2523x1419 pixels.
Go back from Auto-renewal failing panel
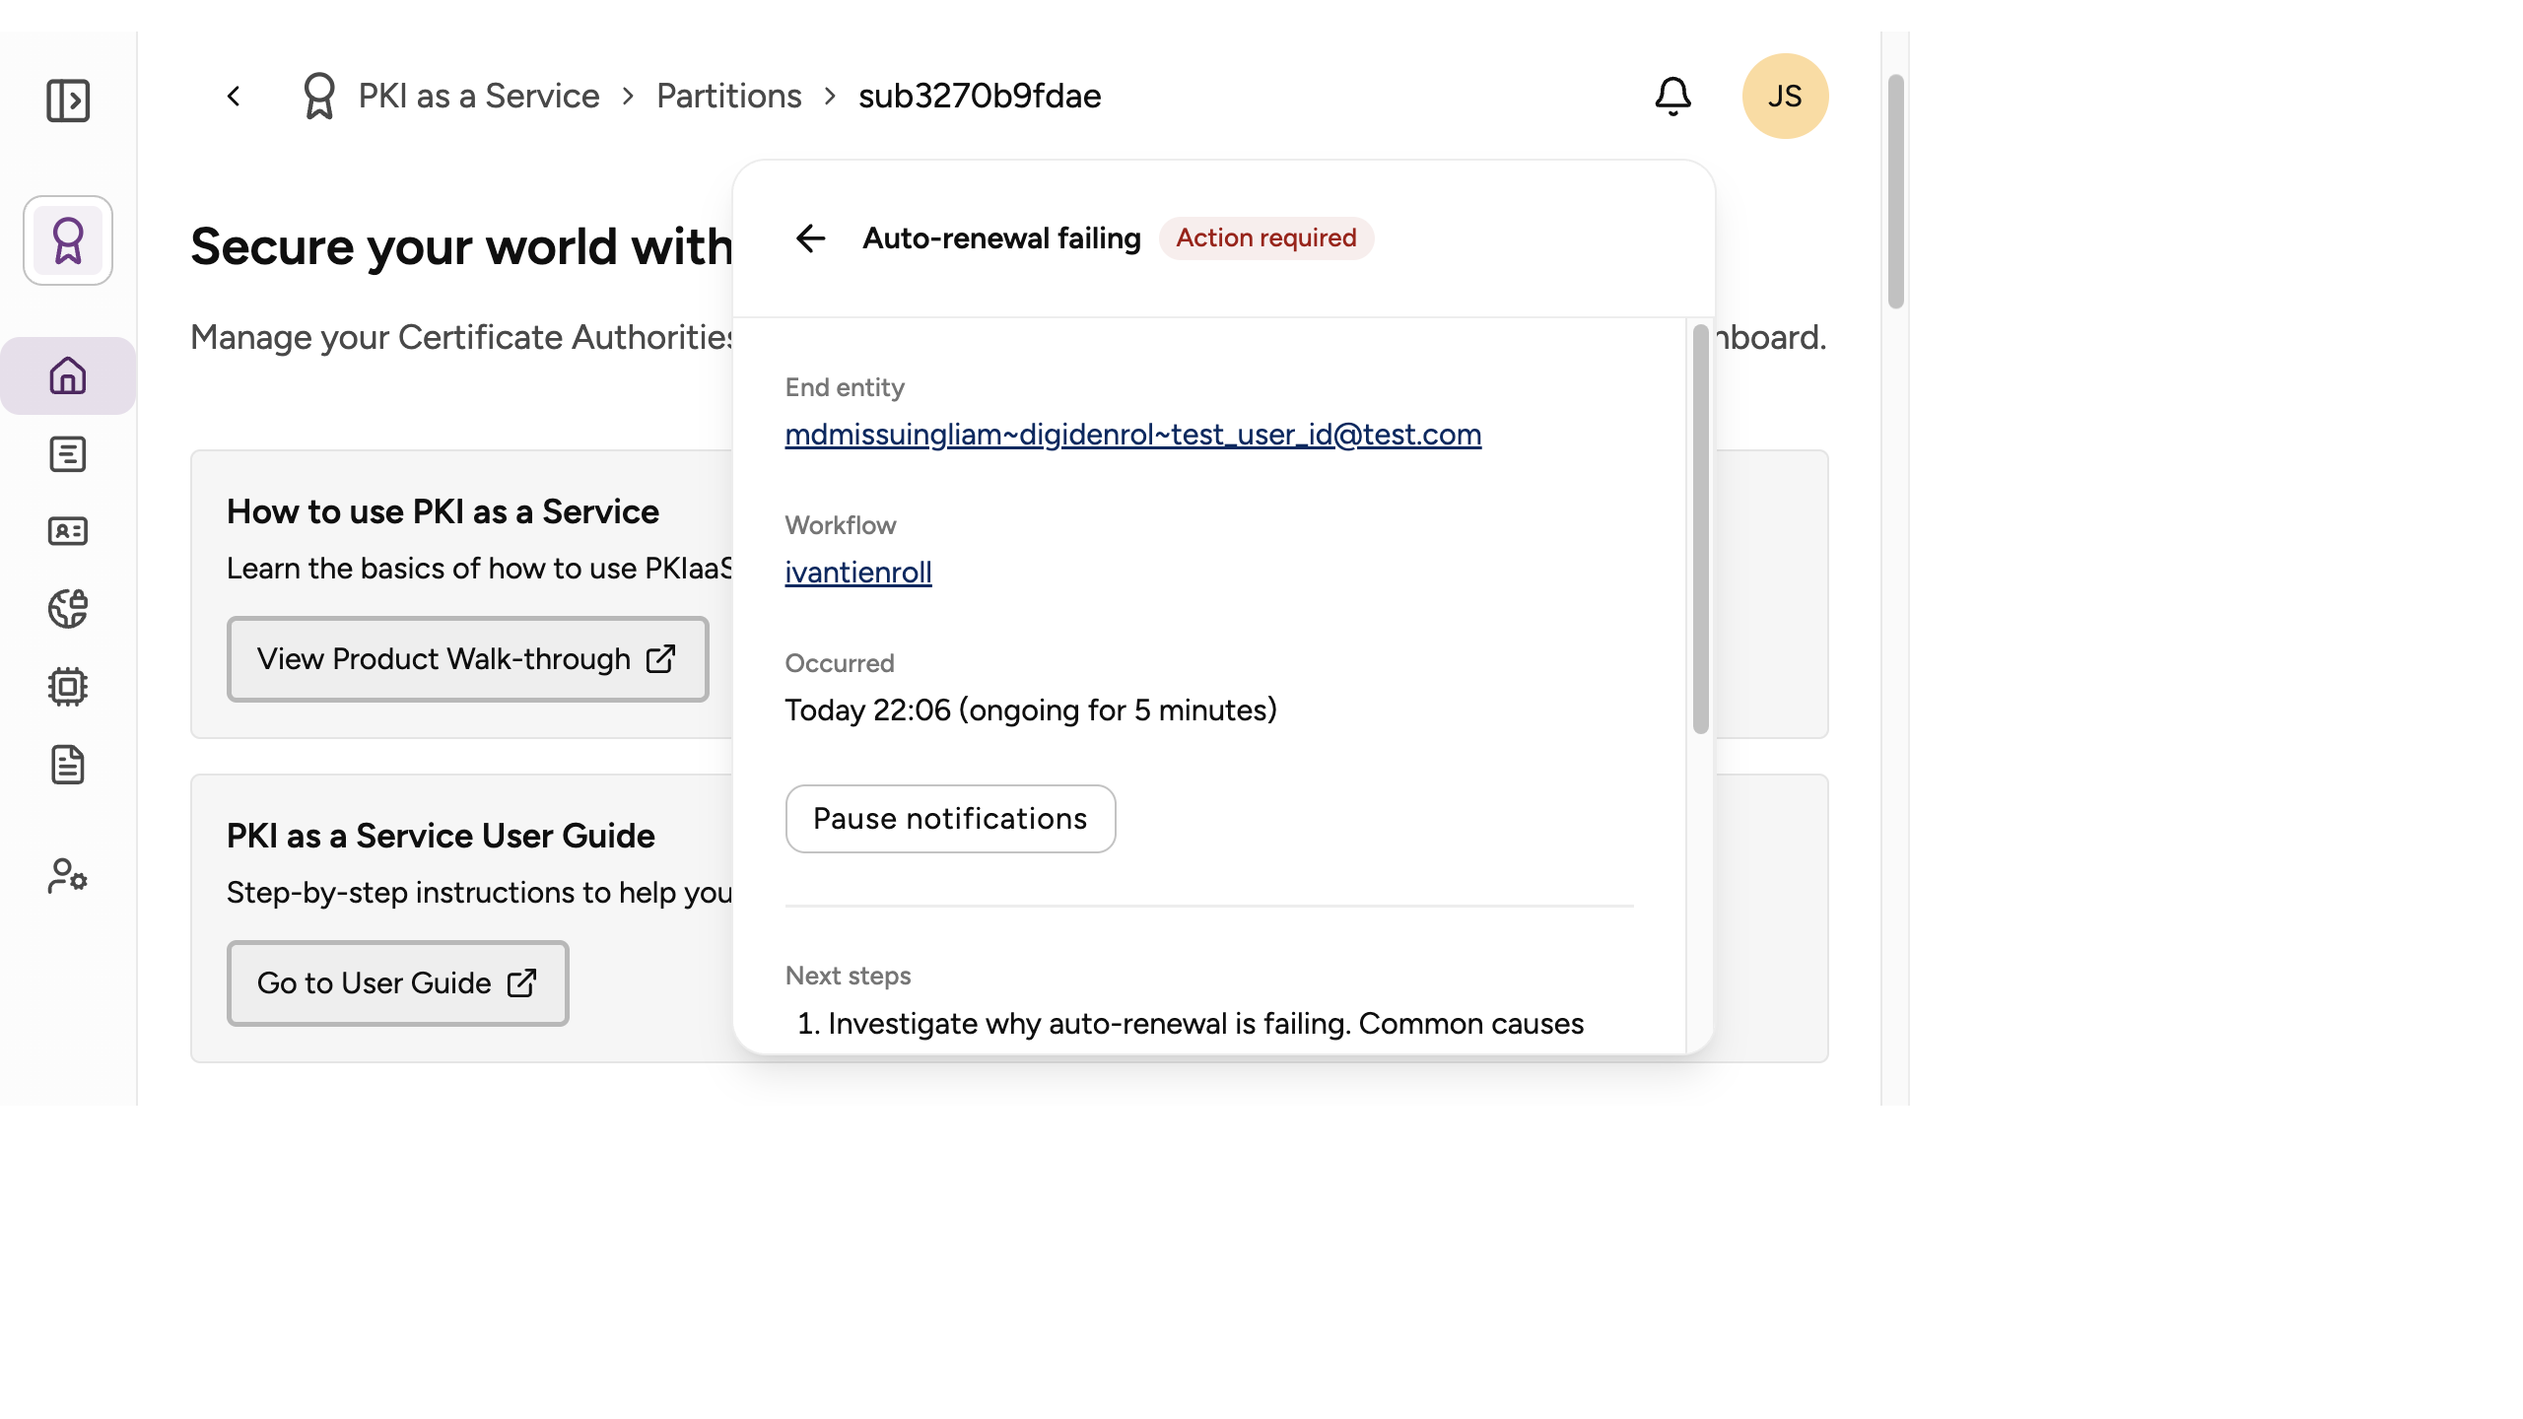810,237
